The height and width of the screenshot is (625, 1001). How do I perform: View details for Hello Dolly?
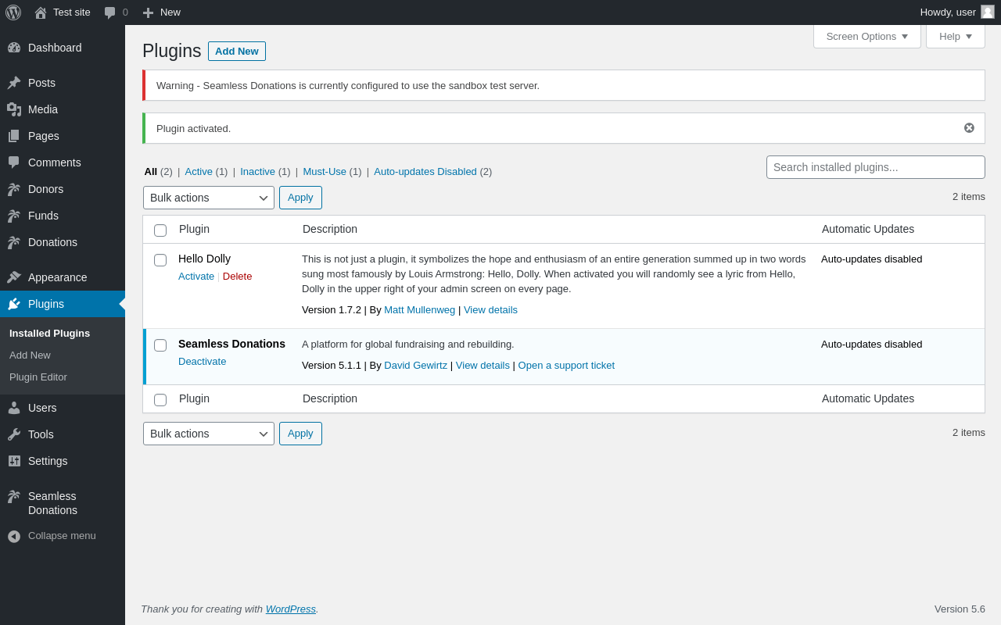point(490,310)
